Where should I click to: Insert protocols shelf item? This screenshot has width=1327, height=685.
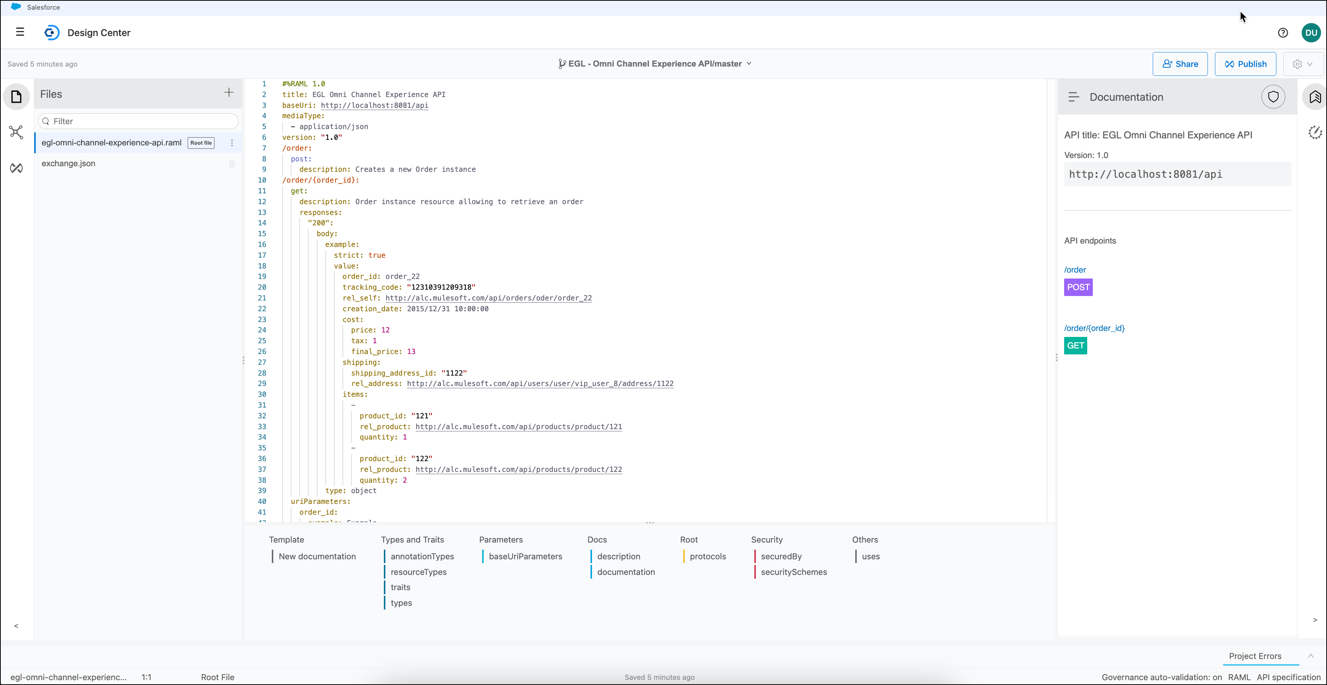pos(708,556)
